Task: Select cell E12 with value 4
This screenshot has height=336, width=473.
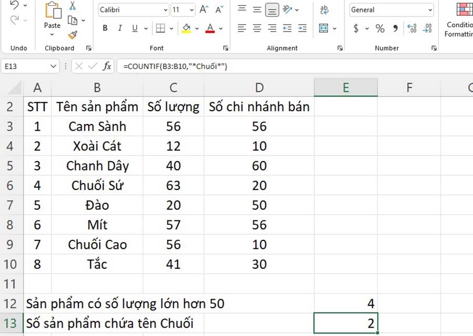Action: pyautogui.click(x=346, y=303)
